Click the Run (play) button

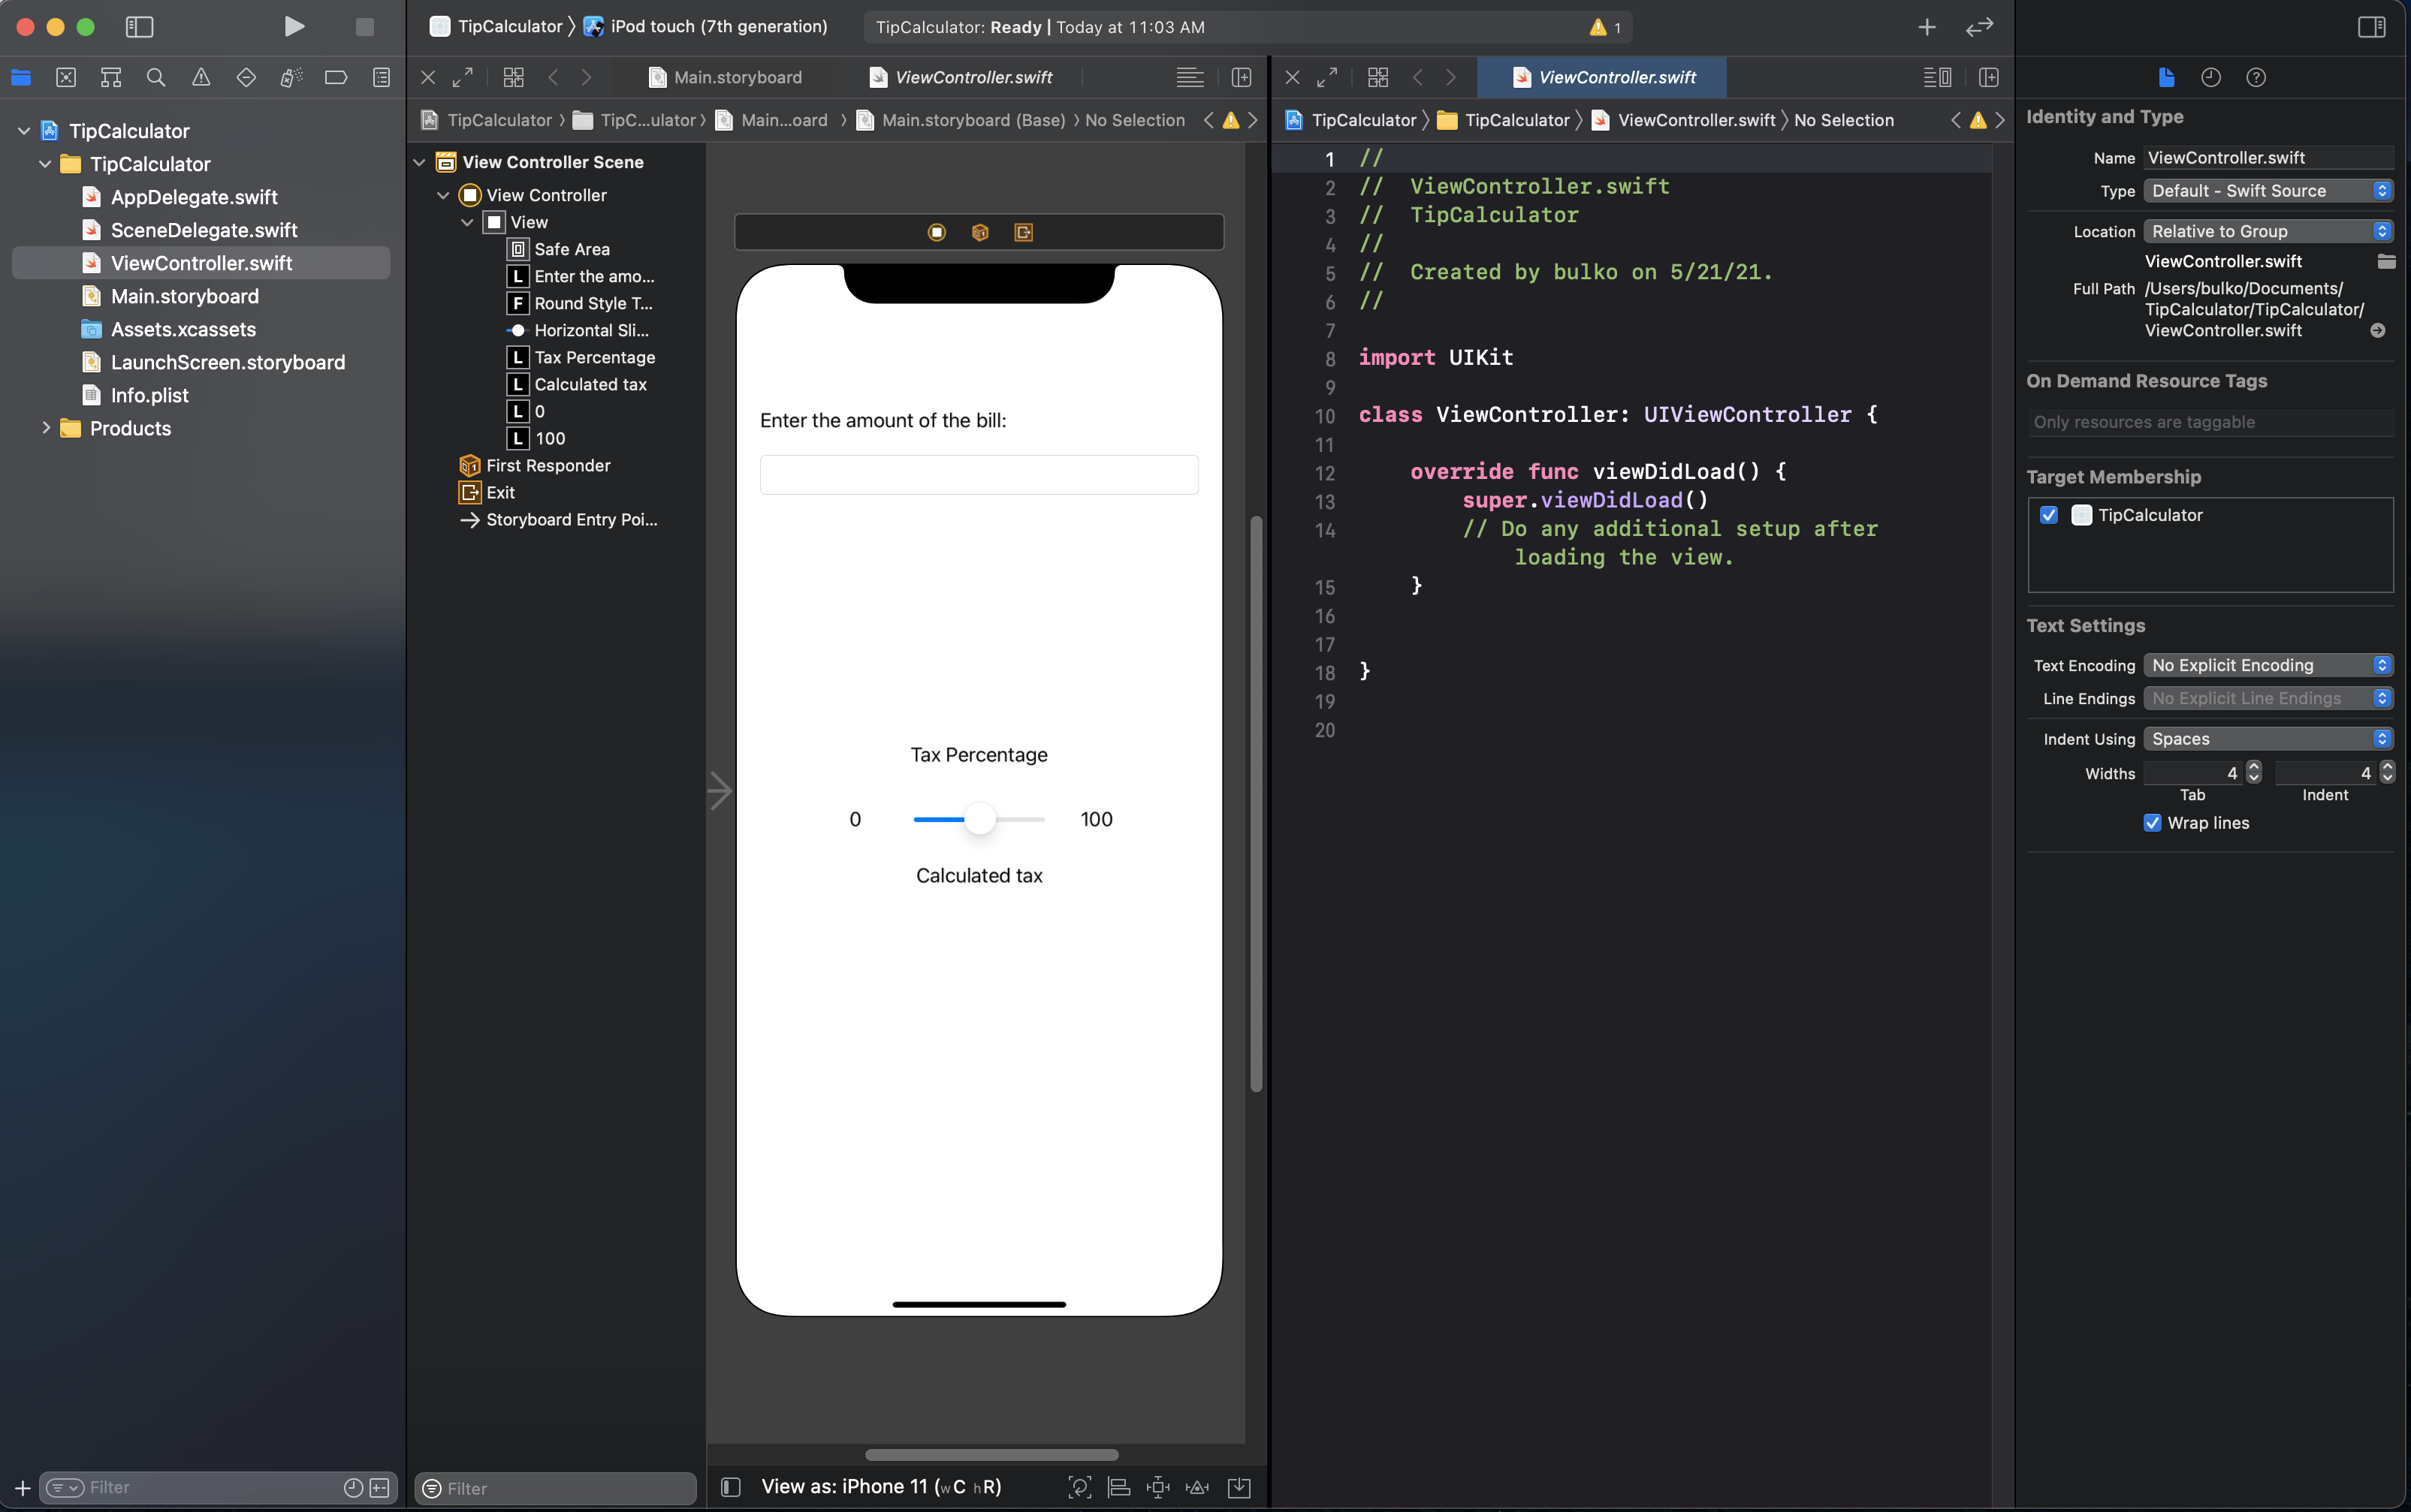[x=293, y=27]
